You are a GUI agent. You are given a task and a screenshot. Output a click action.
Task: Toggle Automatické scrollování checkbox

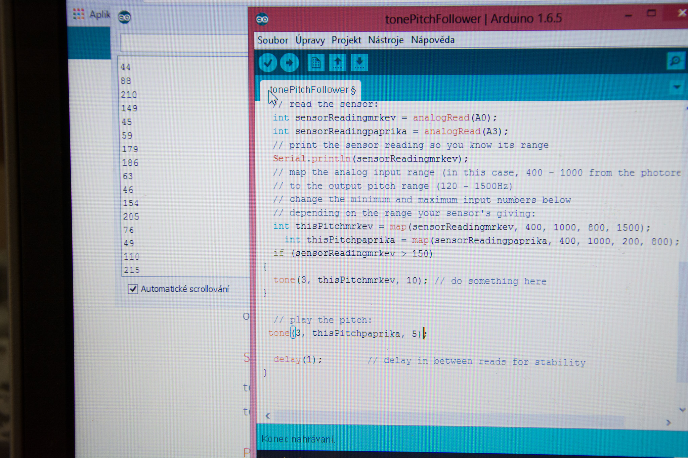coord(133,289)
